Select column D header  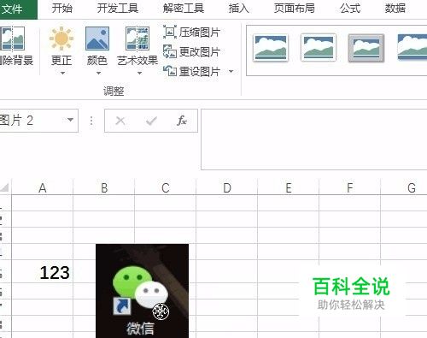point(227,187)
